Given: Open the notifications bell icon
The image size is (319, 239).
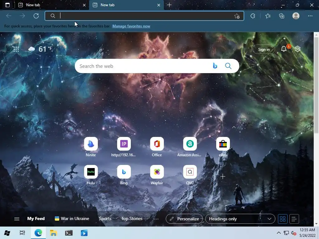Looking at the screenshot, I should (x=284, y=49).
